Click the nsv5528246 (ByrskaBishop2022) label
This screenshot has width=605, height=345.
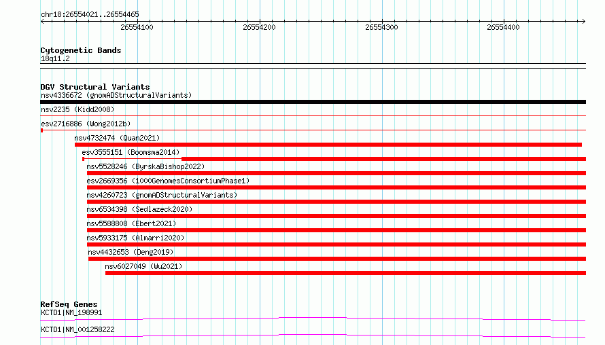click(145, 166)
